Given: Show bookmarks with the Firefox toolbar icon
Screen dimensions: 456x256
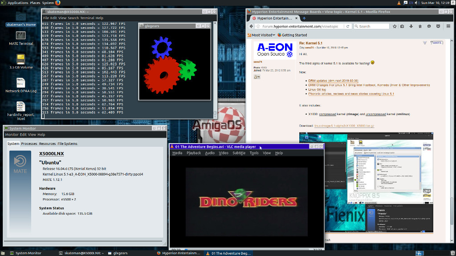Looking at the screenshot, I should pyautogui.click(x=402, y=26).
